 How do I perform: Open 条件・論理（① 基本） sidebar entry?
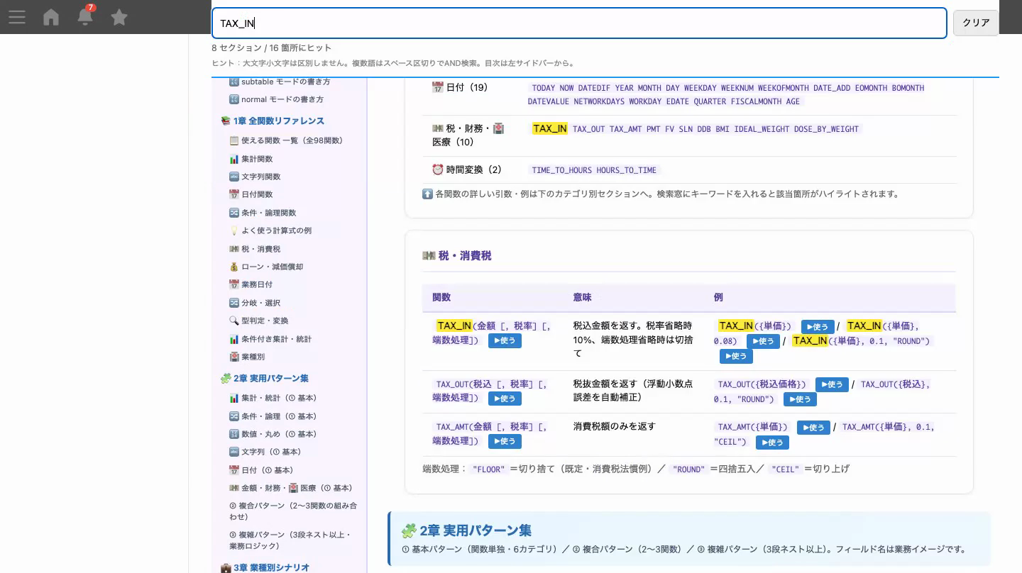[273, 416]
